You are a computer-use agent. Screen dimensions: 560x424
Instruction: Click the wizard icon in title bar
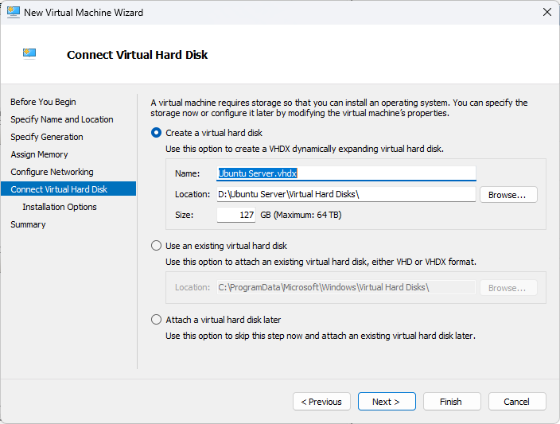(x=13, y=13)
